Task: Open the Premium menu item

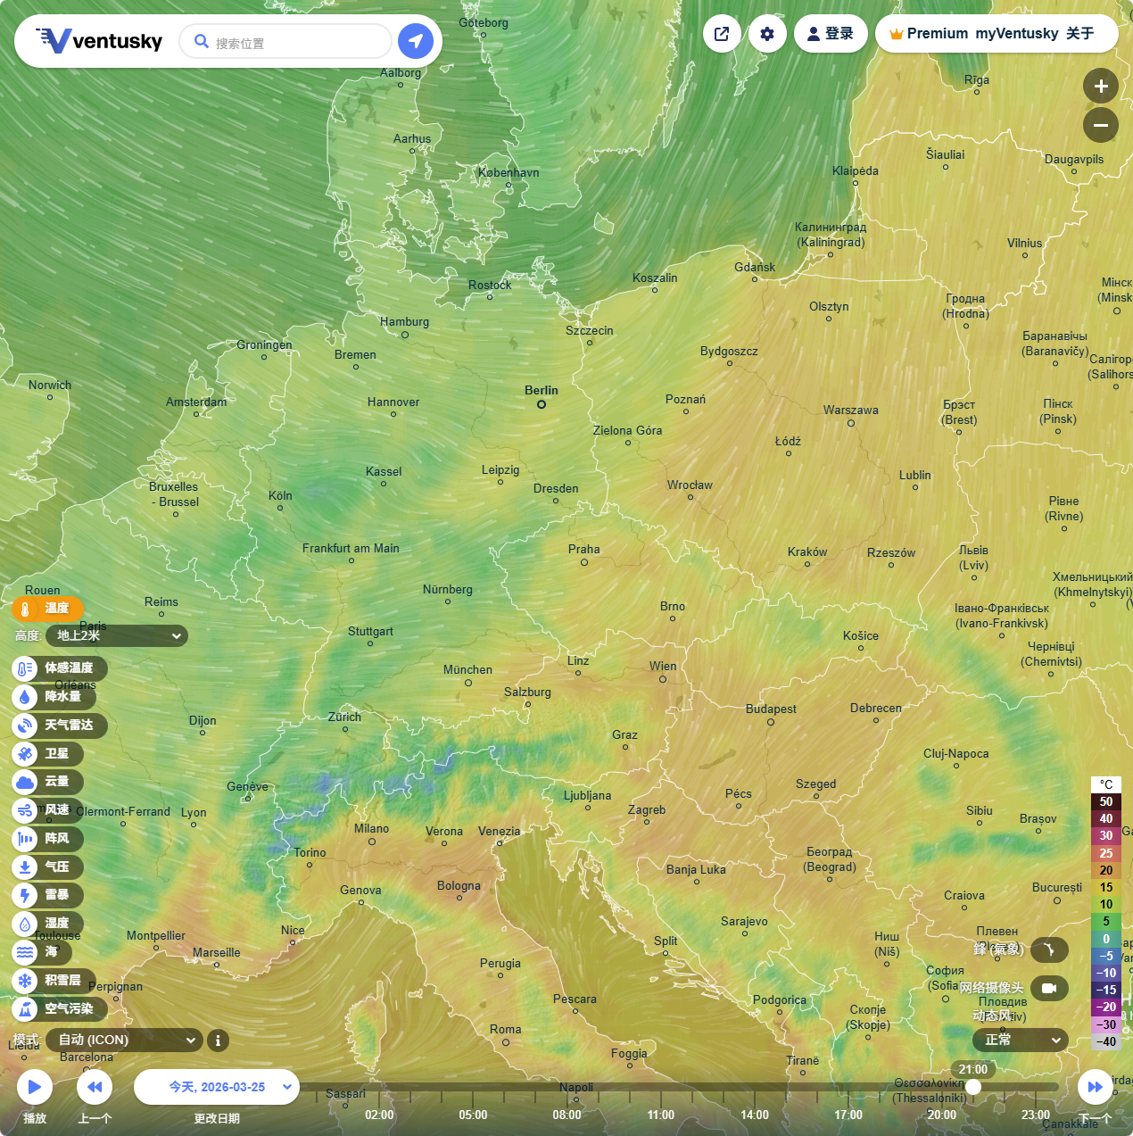Action: pyautogui.click(x=929, y=34)
